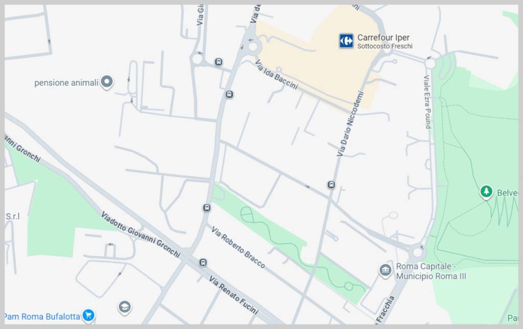The width and height of the screenshot is (523, 329).
Task: Select the Via Ida Baccini street label
Action: [276, 75]
